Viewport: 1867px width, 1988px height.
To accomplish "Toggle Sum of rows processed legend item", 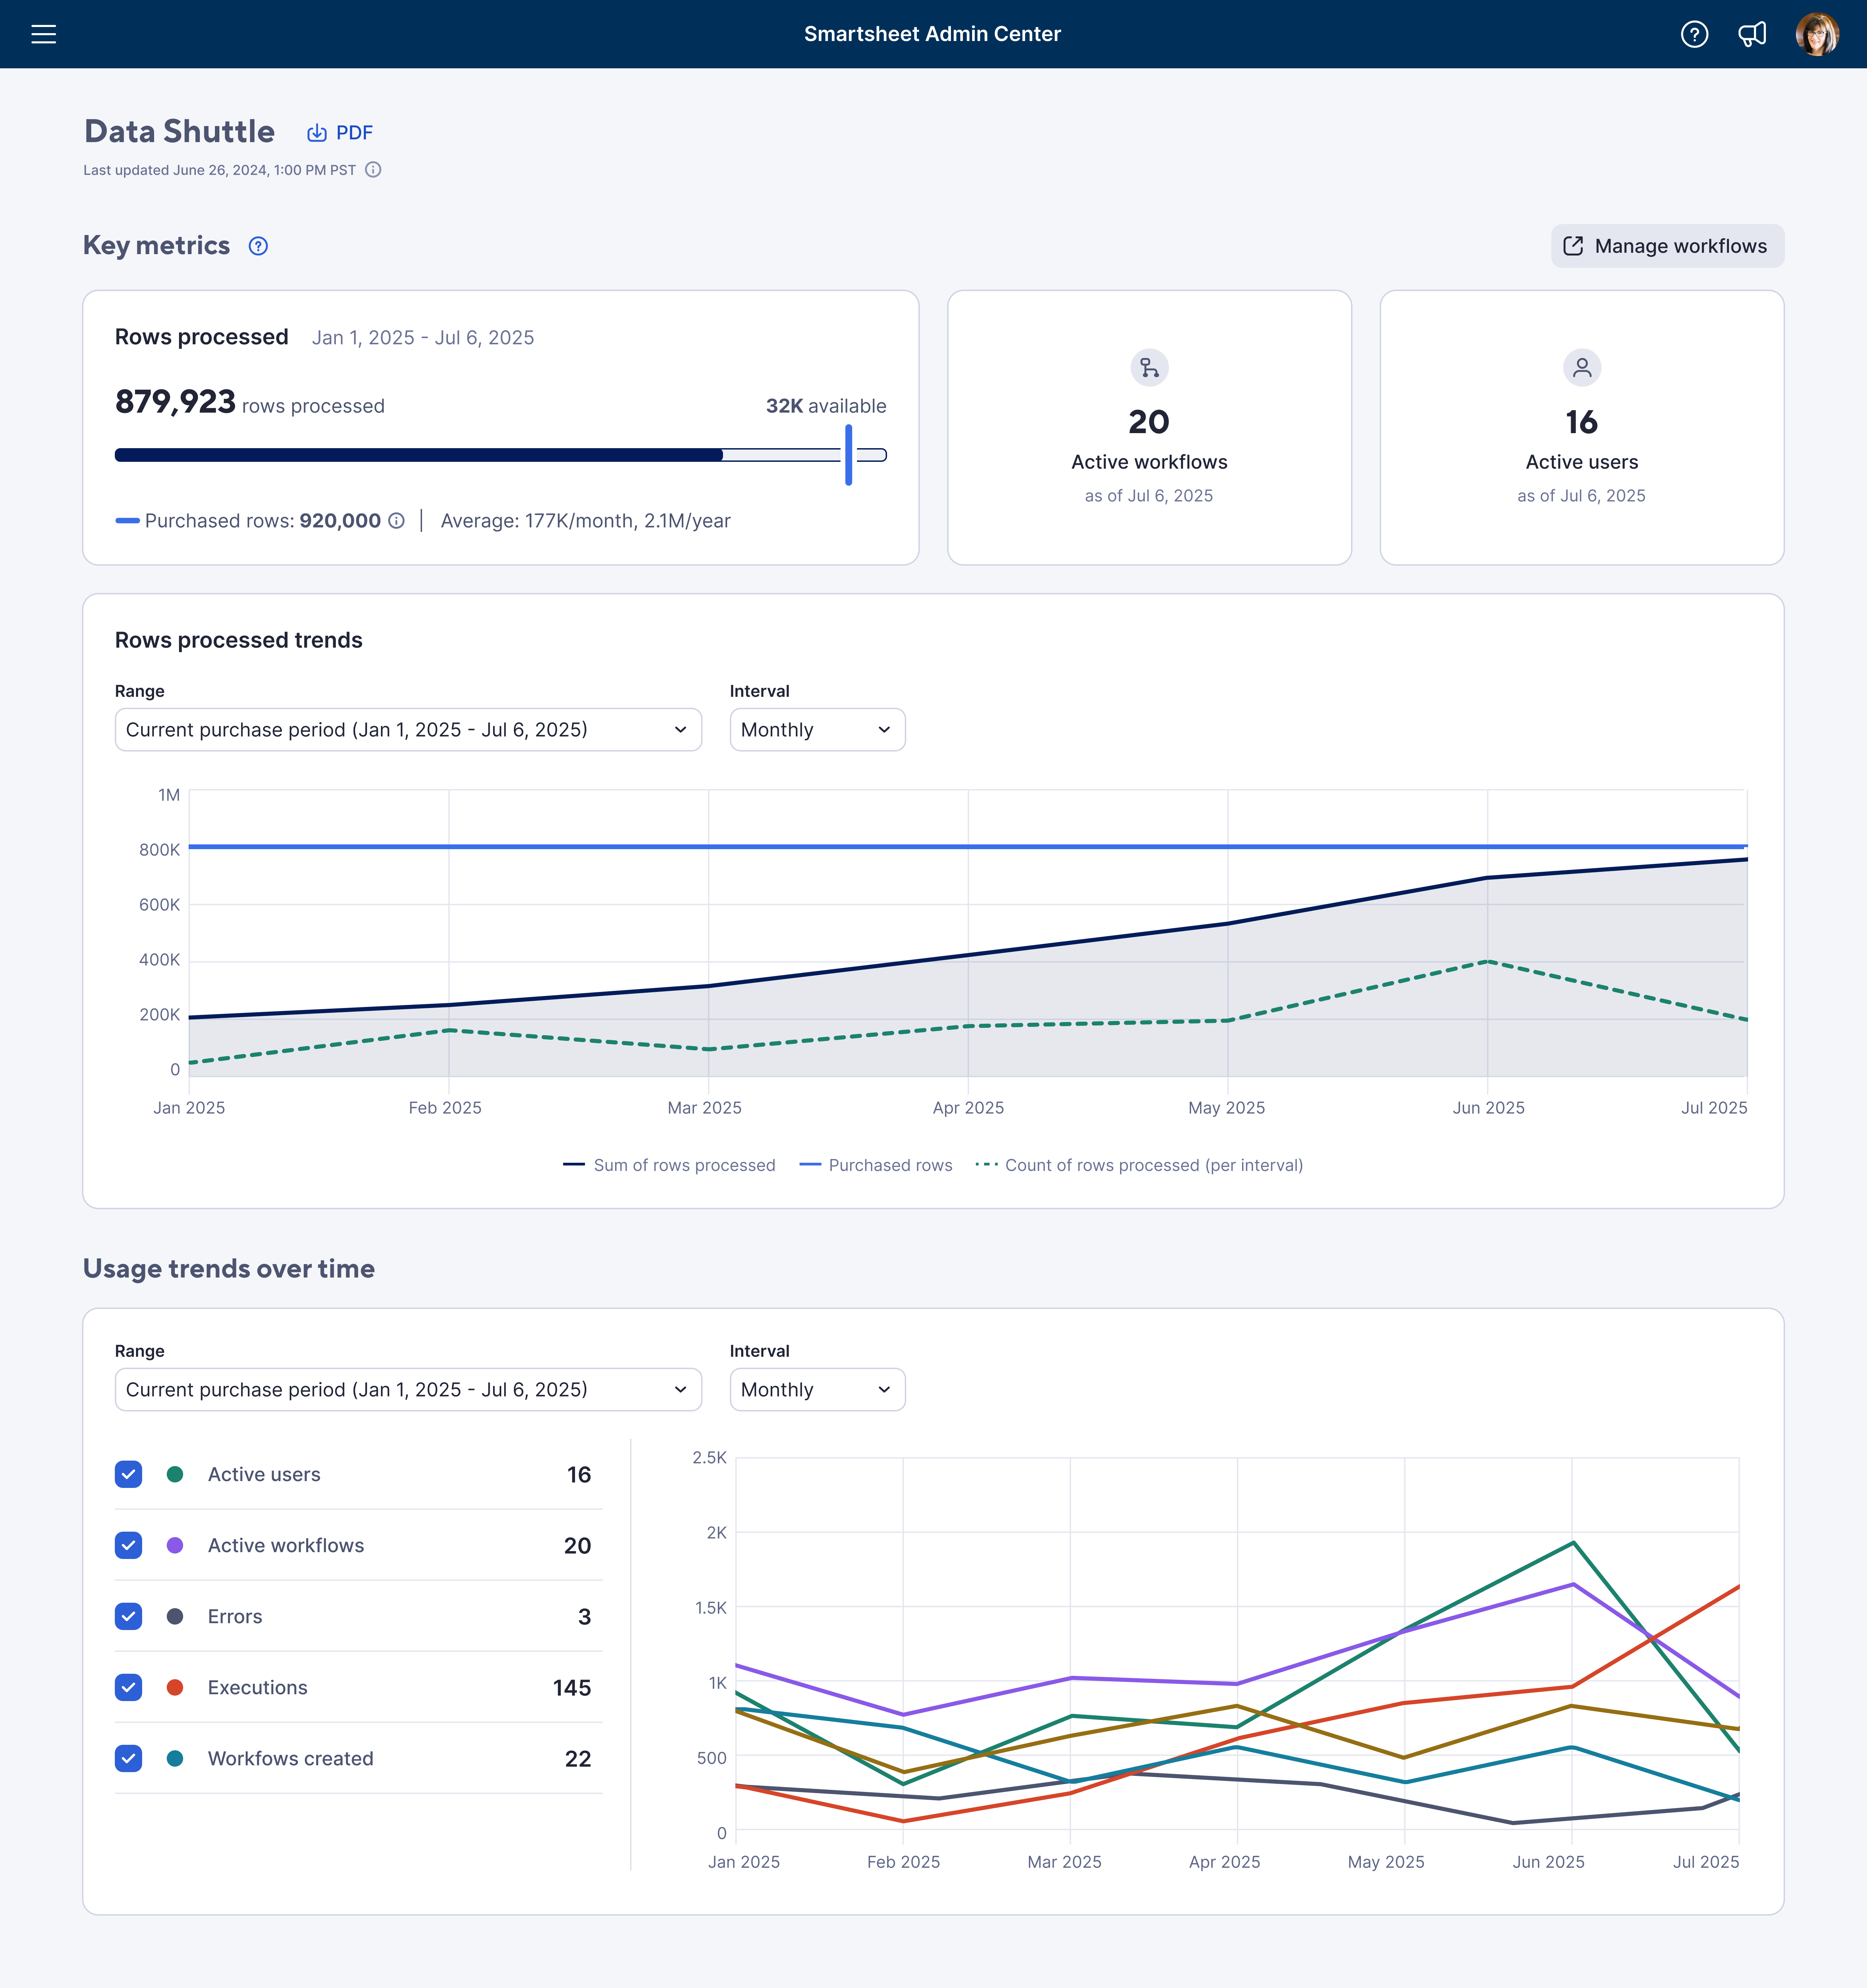I will [x=669, y=1165].
